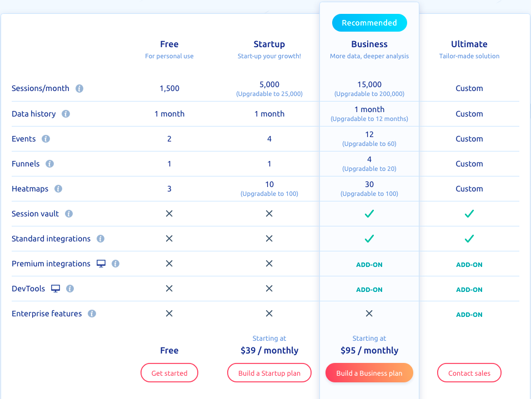The width and height of the screenshot is (531, 399).
Task: Click the info icon next to DevTools
Action: click(x=70, y=289)
